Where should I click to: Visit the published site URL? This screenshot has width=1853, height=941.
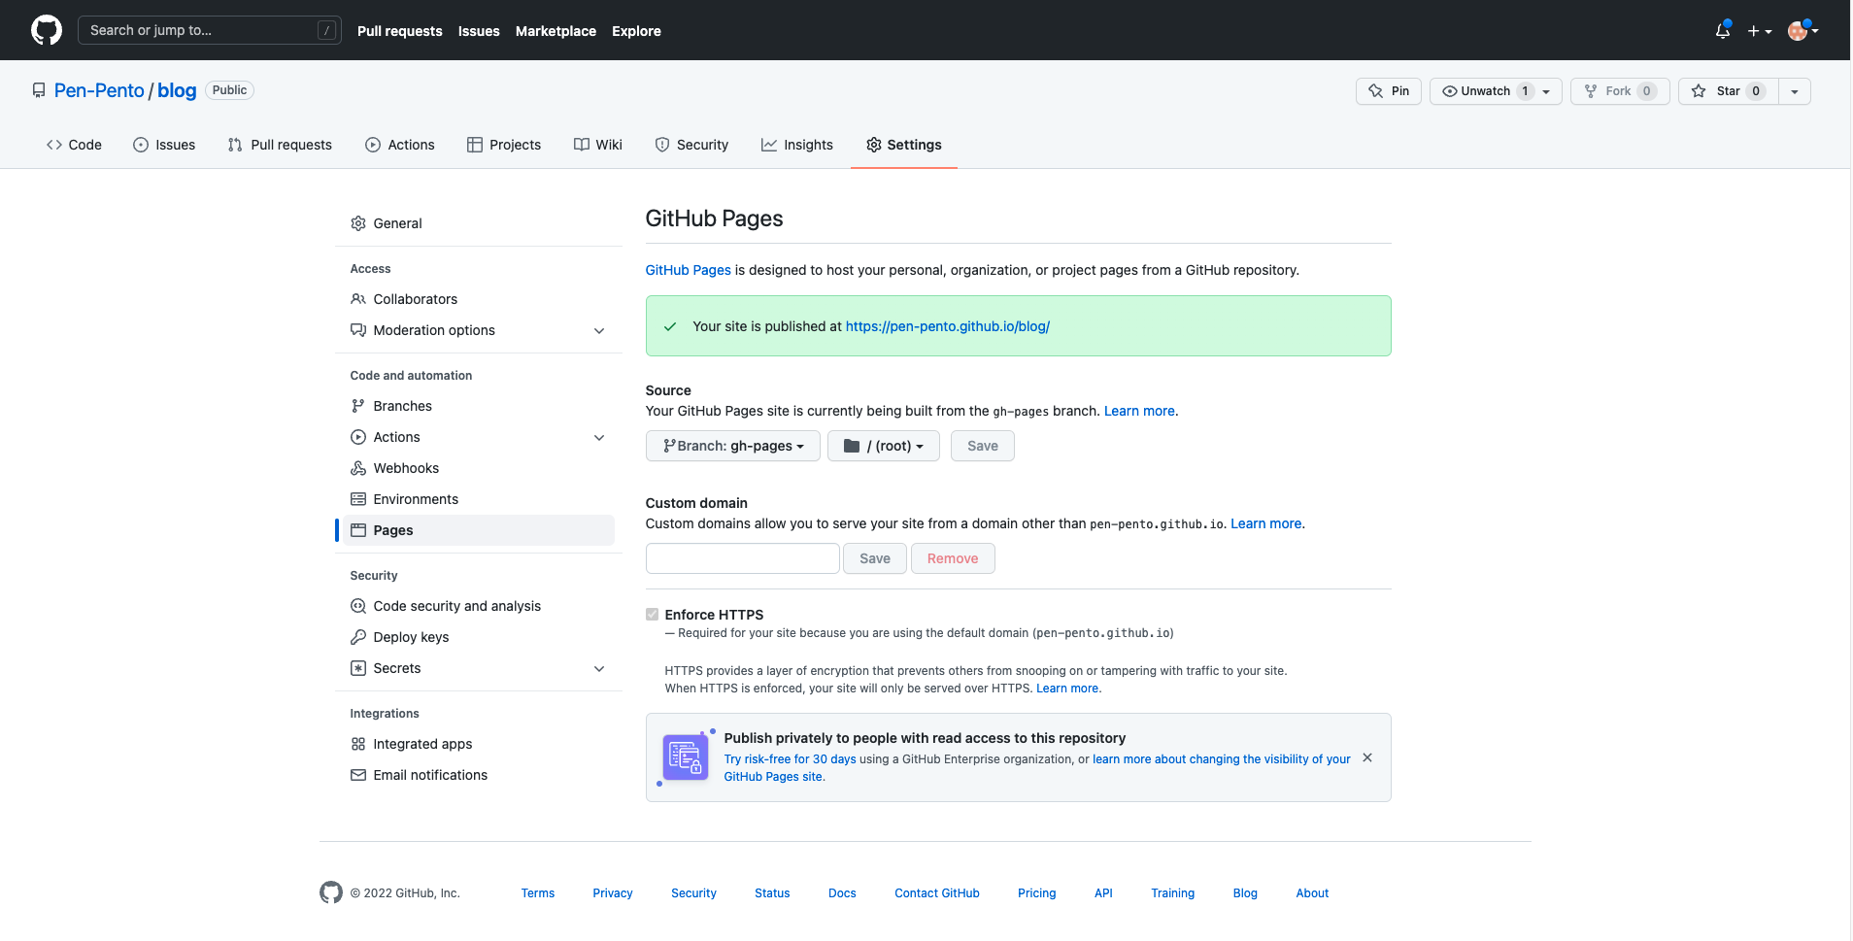(948, 326)
